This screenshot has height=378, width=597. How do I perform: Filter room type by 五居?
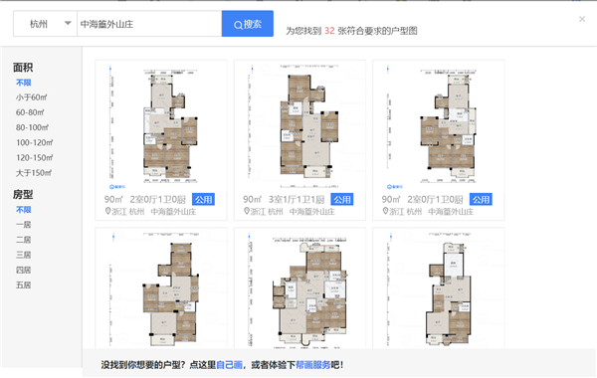23,285
